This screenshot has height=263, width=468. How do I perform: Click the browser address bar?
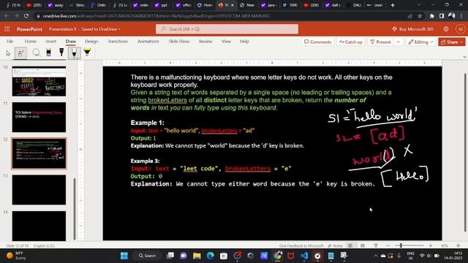tap(221, 16)
